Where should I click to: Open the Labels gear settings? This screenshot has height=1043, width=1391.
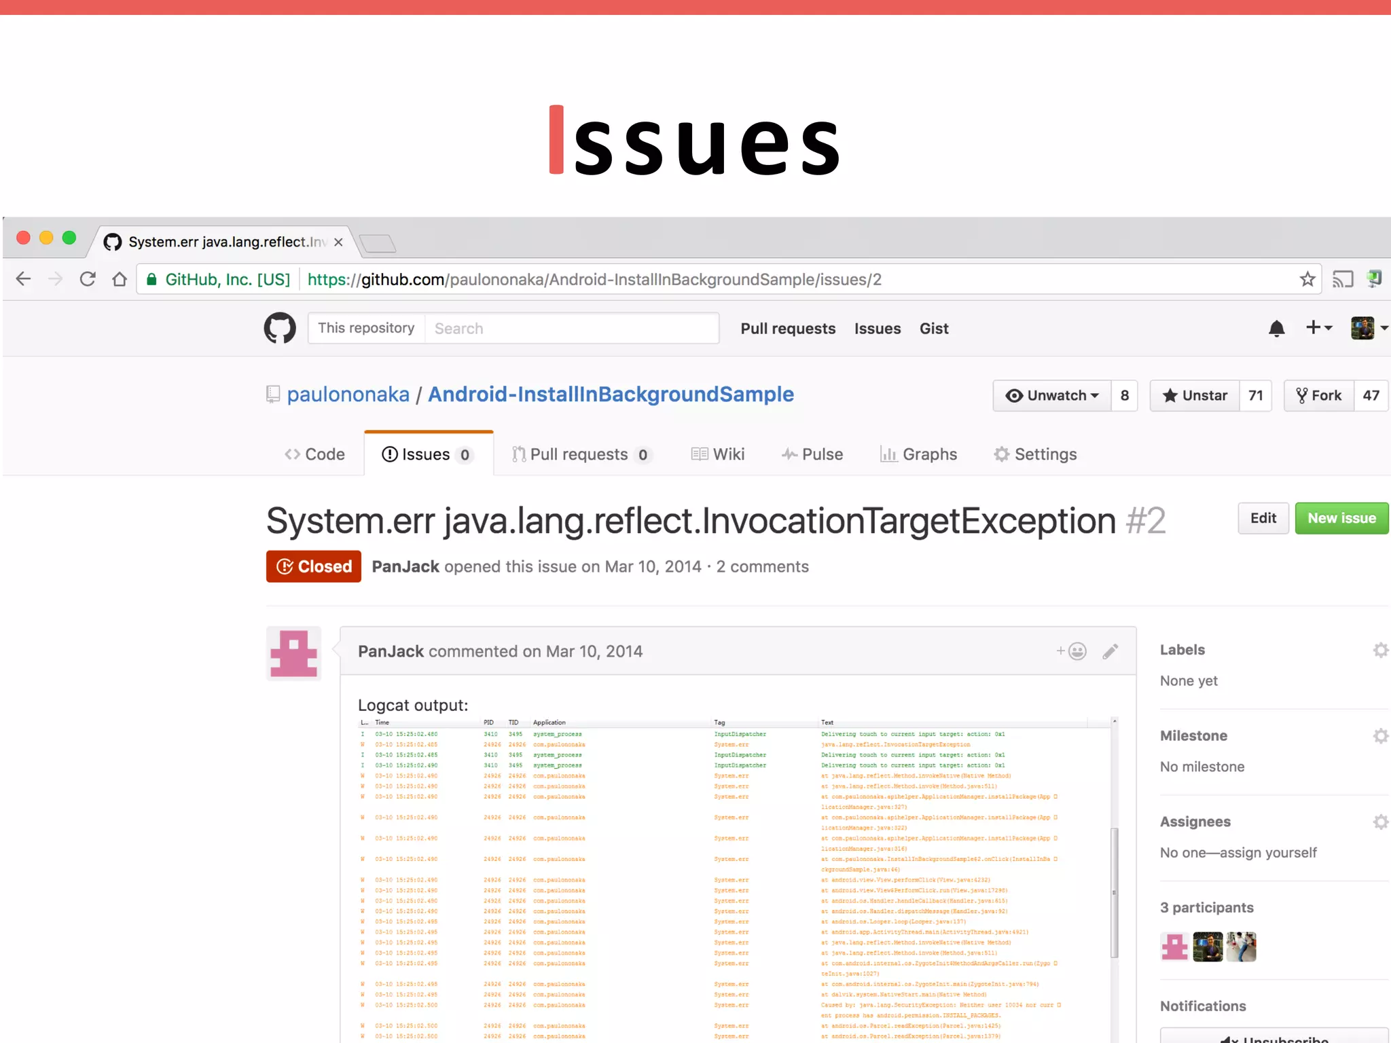[x=1380, y=650]
